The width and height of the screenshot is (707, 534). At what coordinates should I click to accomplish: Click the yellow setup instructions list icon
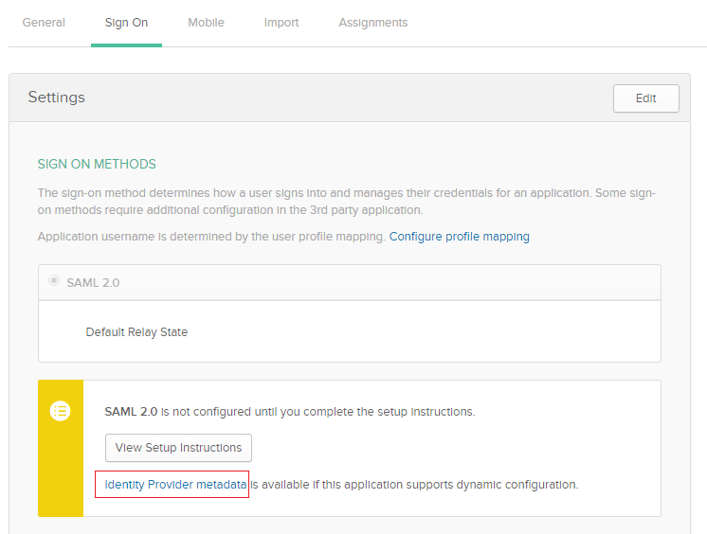pyautogui.click(x=60, y=411)
